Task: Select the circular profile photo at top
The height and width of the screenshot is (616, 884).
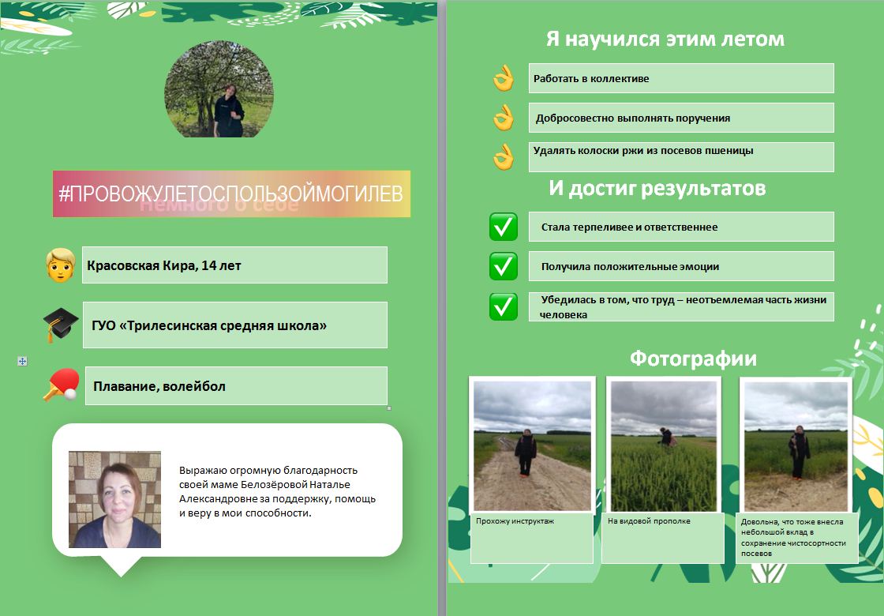Action: [x=219, y=89]
